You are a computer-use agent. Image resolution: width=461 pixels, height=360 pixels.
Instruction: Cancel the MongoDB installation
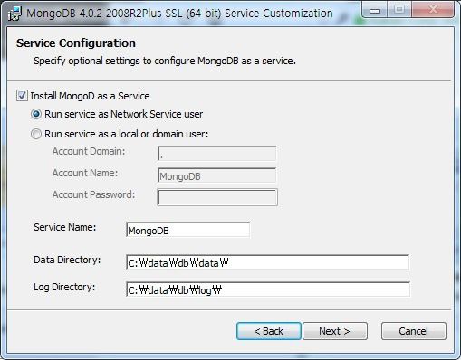point(414,331)
